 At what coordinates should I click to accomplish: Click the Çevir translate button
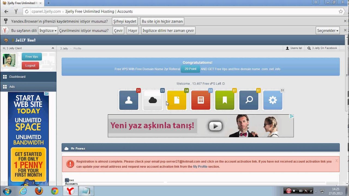(118, 30)
